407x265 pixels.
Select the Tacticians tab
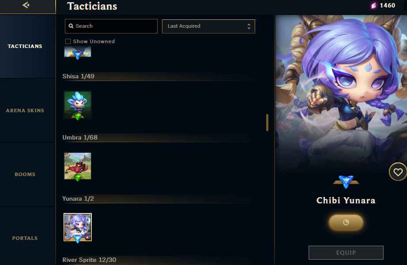tap(25, 46)
